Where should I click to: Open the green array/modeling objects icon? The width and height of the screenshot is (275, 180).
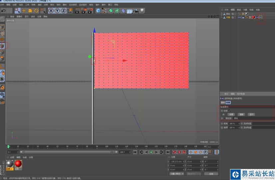click(117, 11)
